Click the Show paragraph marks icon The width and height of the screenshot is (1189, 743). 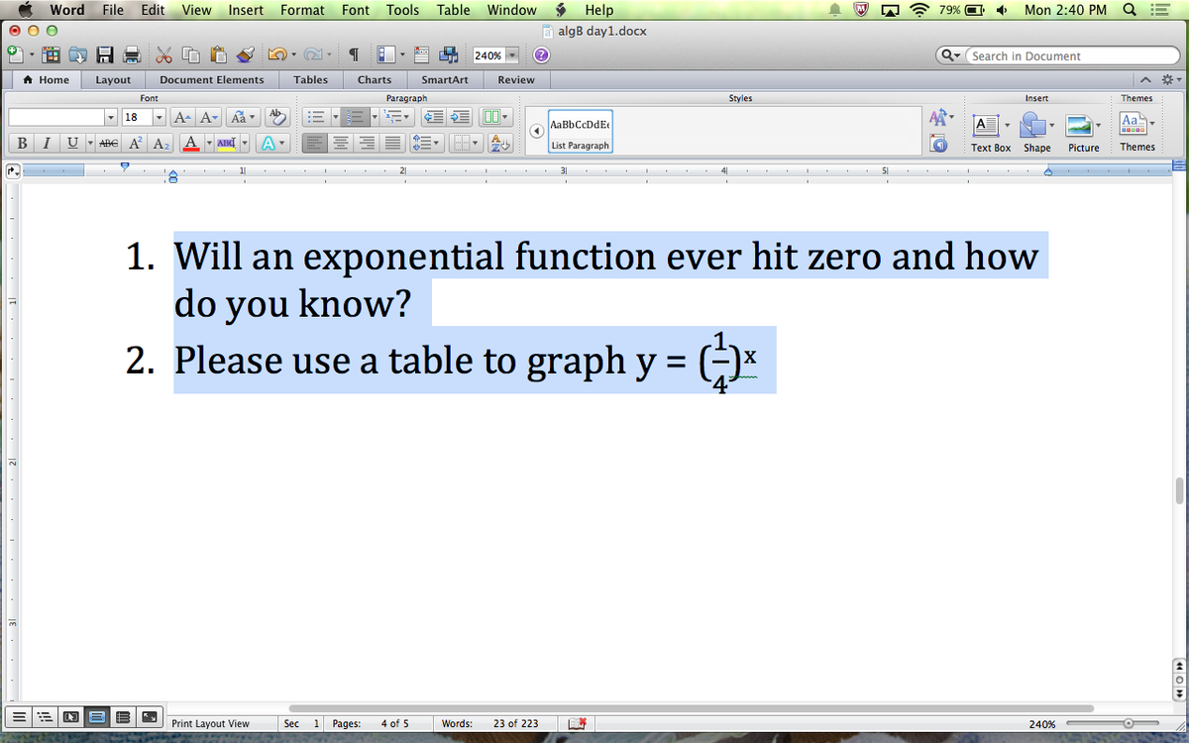pos(354,55)
